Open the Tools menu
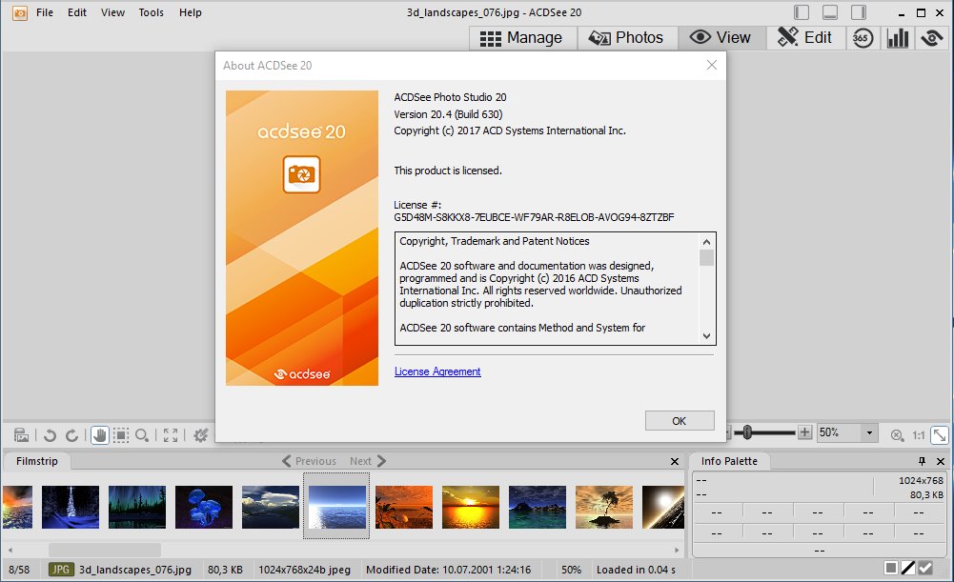954x582 pixels. [151, 12]
